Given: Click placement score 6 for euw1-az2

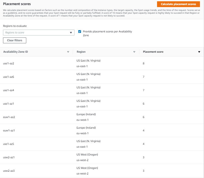Looking at the screenshot, I should tap(143, 117).
